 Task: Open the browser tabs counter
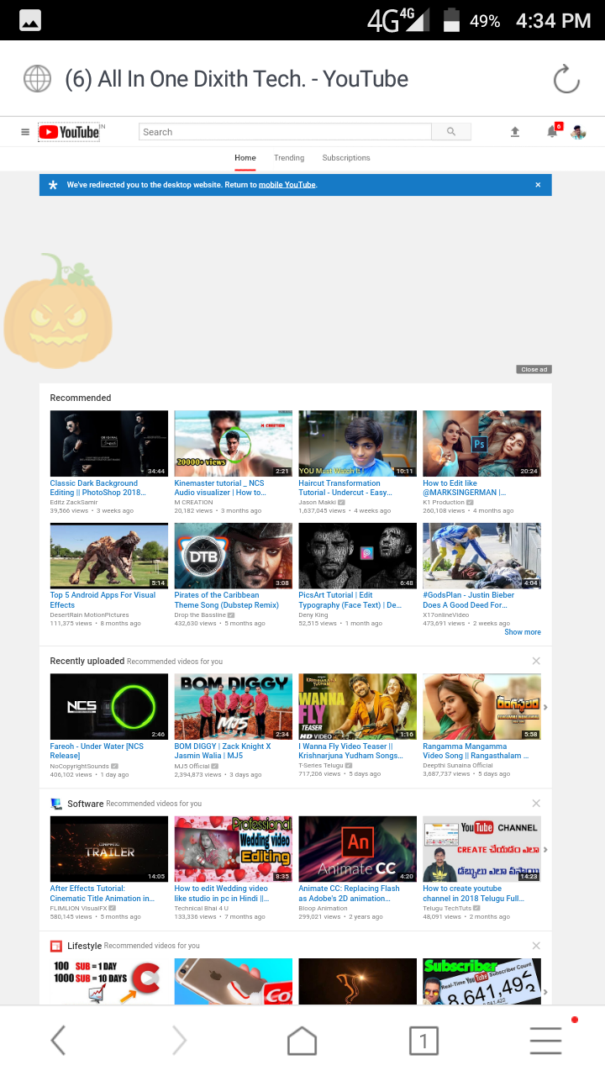click(x=423, y=1041)
